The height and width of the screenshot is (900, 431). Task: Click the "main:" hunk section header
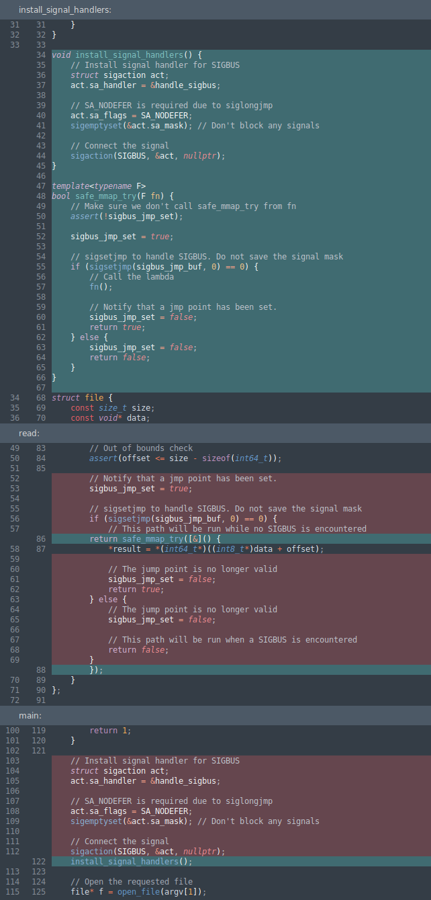30,716
